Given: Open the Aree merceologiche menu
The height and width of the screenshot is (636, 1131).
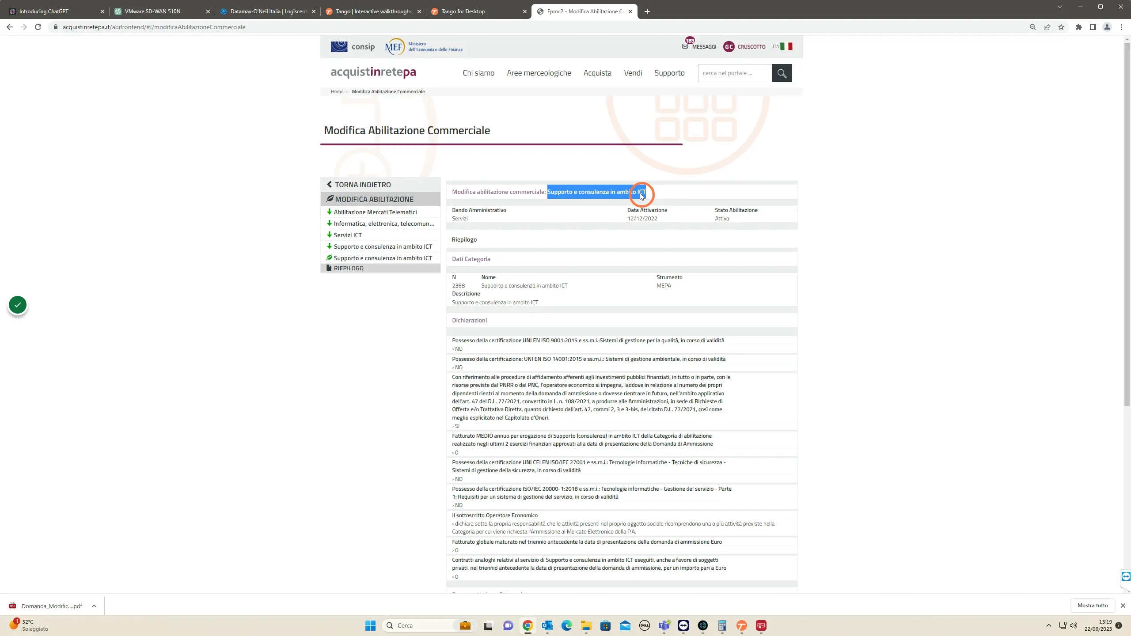Looking at the screenshot, I should pyautogui.click(x=539, y=73).
